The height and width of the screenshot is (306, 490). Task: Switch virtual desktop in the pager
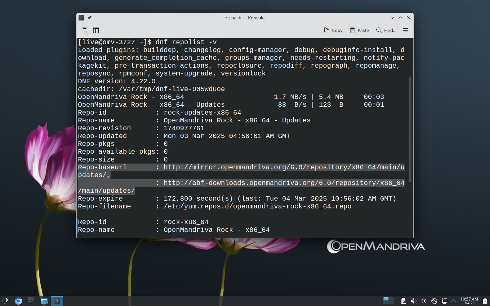pyautogui.click(x=389, y=301)
